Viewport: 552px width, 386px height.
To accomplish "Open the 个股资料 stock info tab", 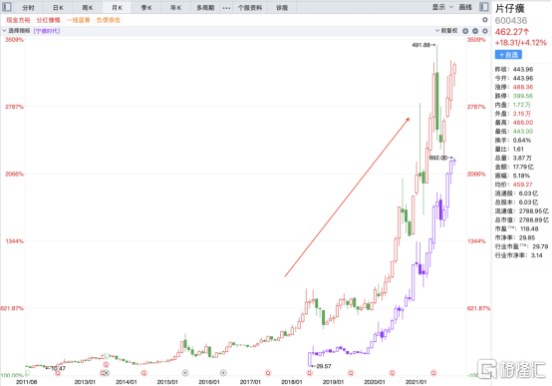I will (250, 7).
